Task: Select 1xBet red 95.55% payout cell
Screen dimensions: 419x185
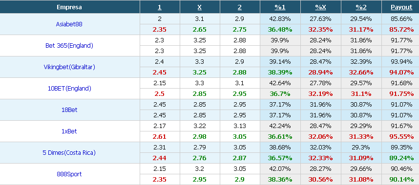Action: (x=401, y=137)
